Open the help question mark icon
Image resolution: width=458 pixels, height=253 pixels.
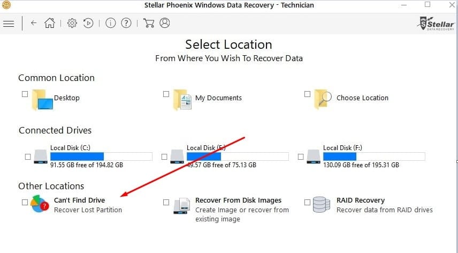coord(126,23)
